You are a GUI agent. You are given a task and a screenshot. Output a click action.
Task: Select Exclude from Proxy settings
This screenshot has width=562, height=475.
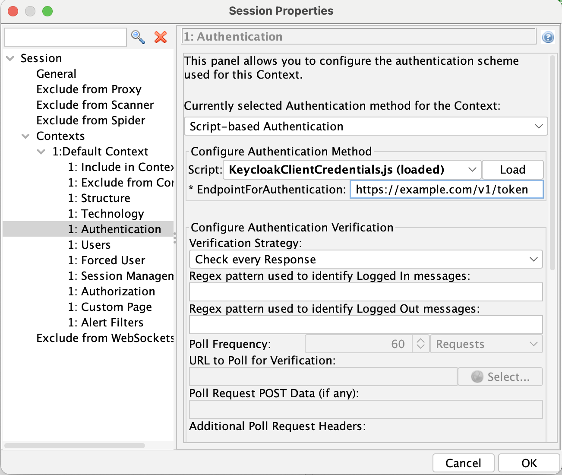[88, 89]
